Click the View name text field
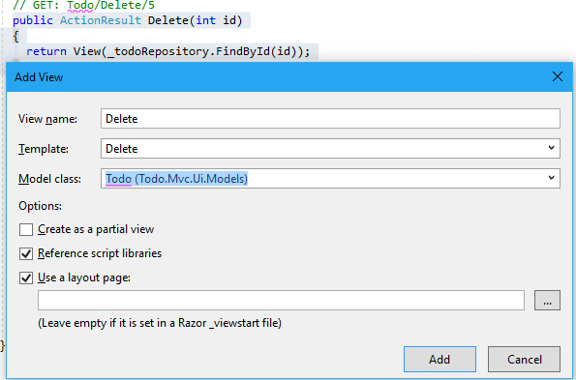Image resolution: width=576 pixels, height=380 pixels. [330, 119]
